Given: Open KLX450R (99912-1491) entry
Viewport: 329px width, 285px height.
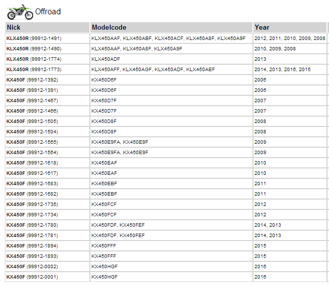Looking at the screenshot, I should point(34,39).
